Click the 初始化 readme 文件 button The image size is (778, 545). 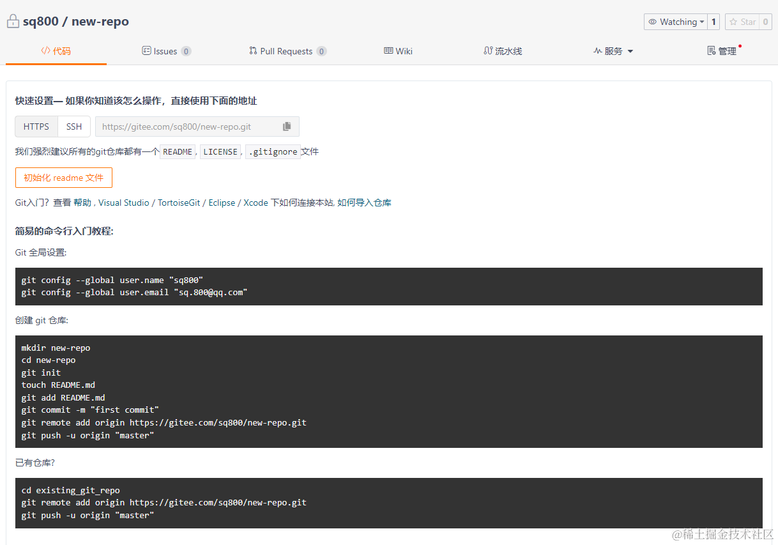(x=64, y=178)
